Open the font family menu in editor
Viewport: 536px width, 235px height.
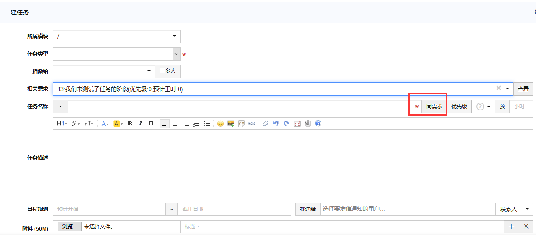(76, 124)
